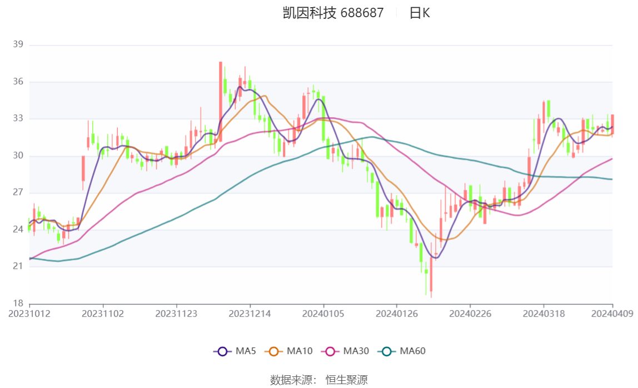Click the chart title 凯因科技 688687
Viewport: 638px width, 388px height.
coord(333,13)
